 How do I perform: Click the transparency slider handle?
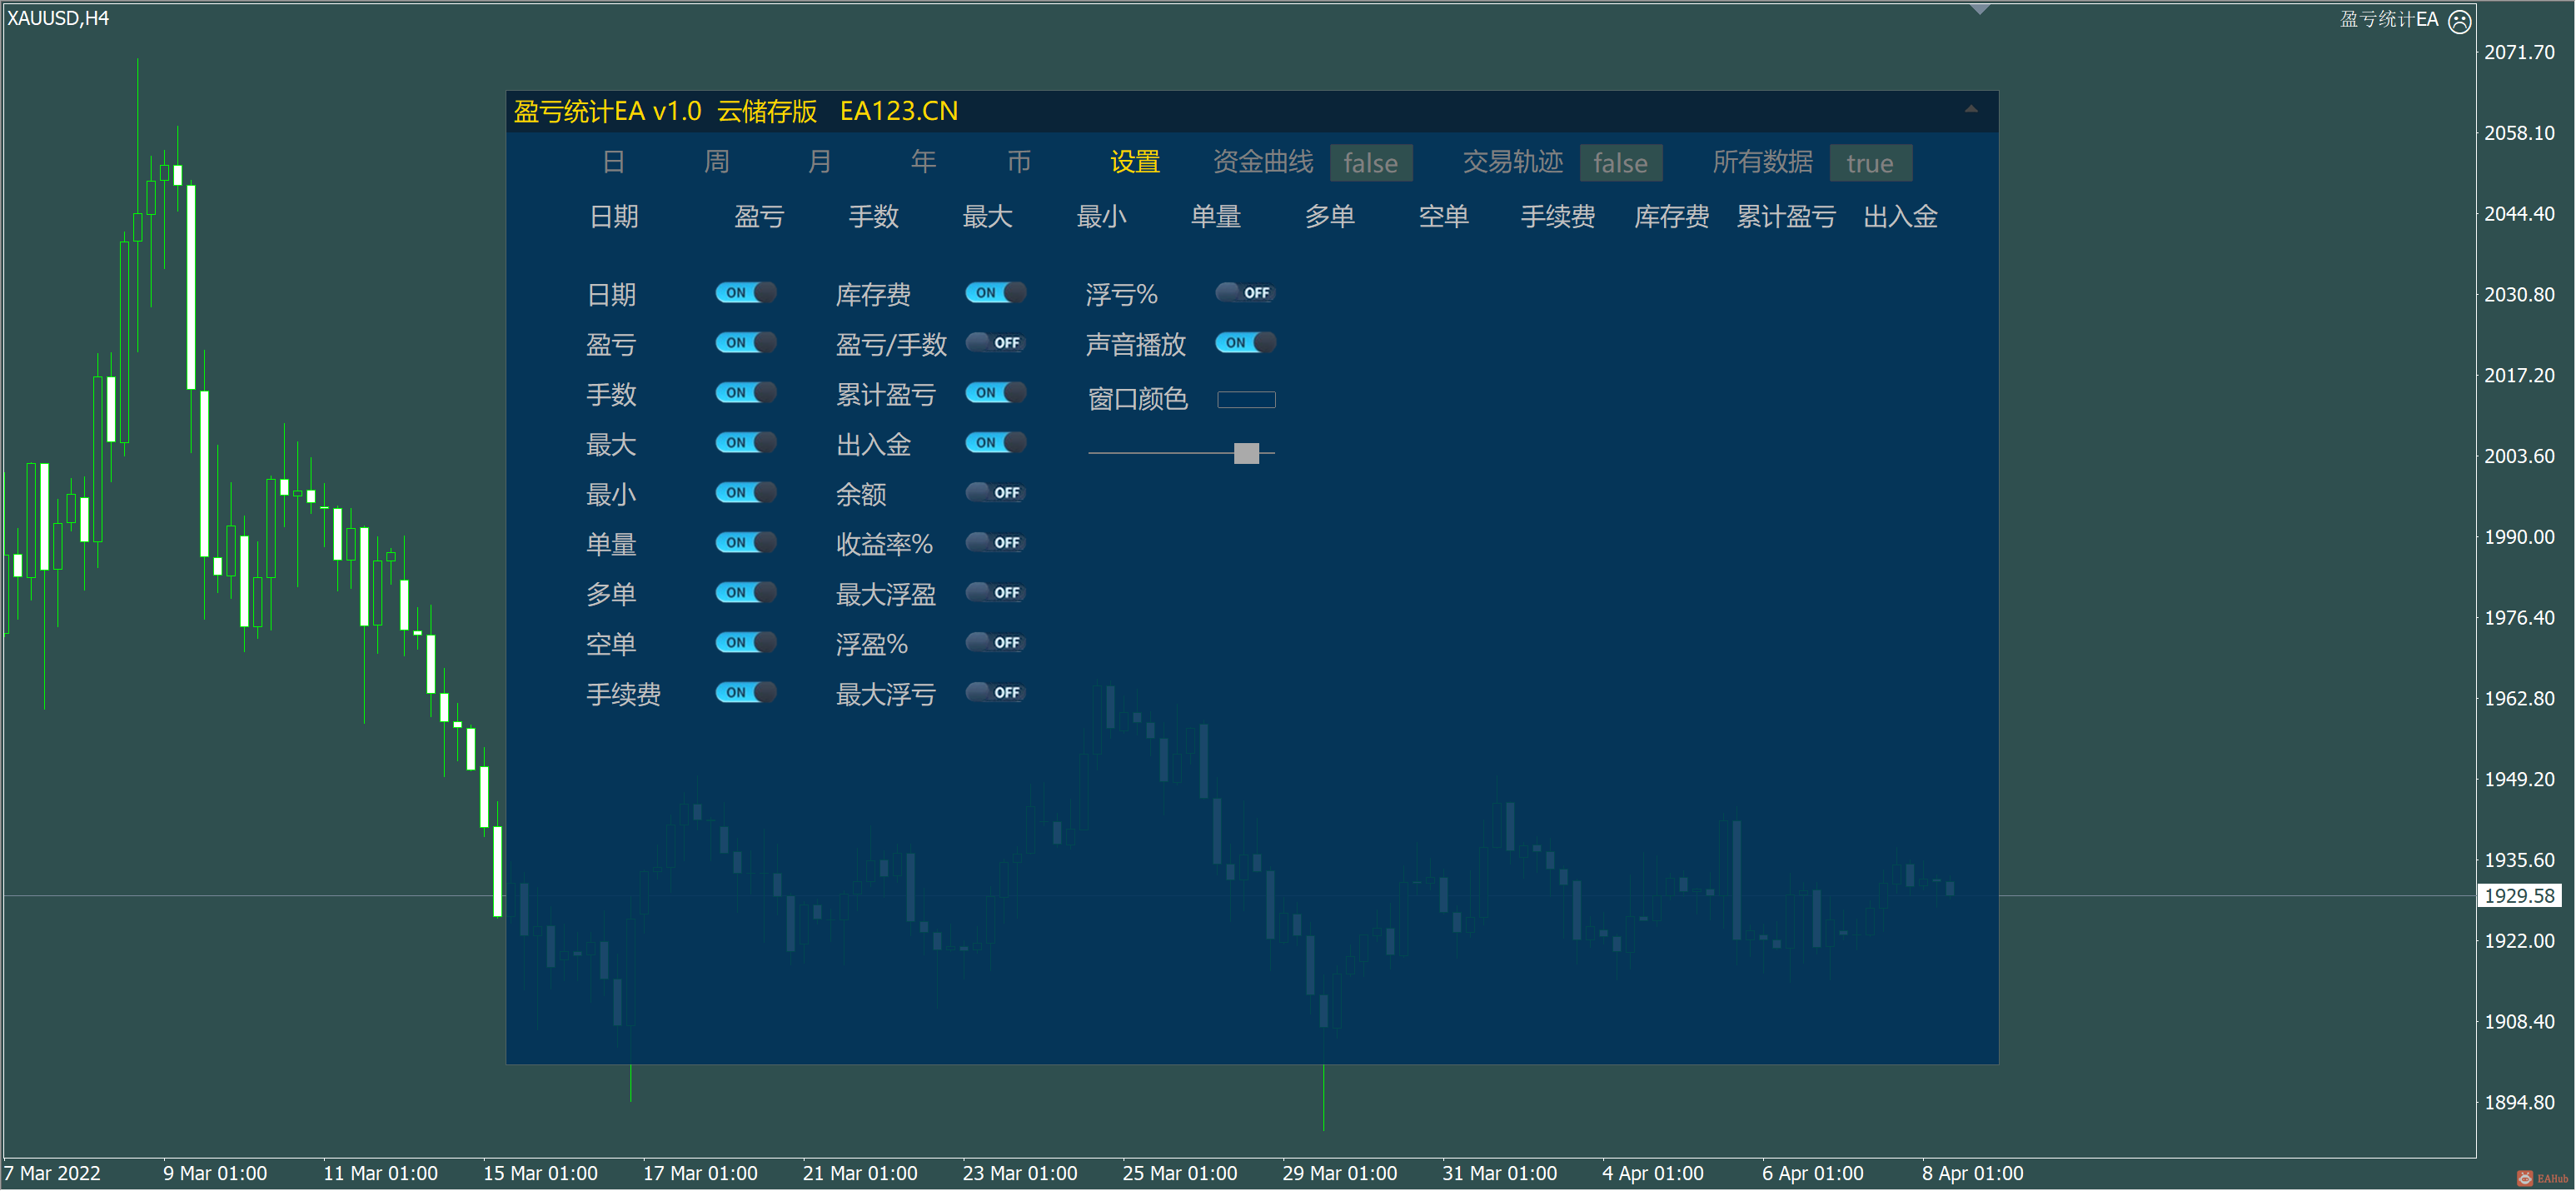pyautogui.click(x=1246, y=453)
